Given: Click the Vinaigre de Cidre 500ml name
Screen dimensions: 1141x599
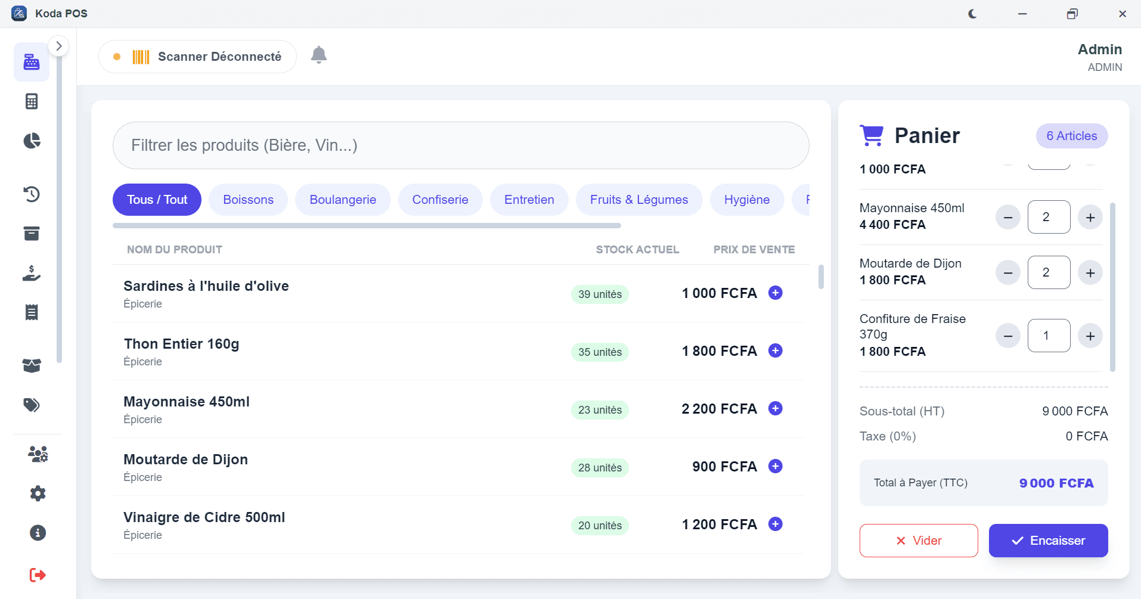Looking at the screenshot, I should click(204, 517).
